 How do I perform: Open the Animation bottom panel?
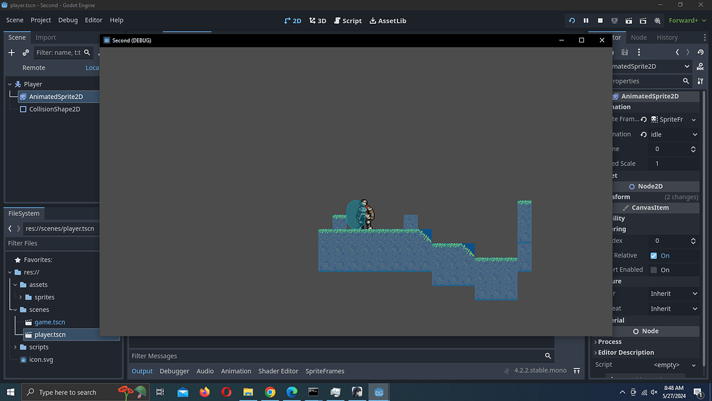[236, 371]
